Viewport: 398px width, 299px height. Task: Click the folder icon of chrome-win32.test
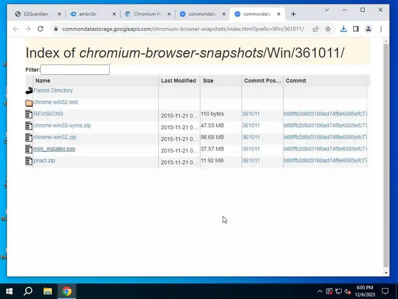[29, 103]
